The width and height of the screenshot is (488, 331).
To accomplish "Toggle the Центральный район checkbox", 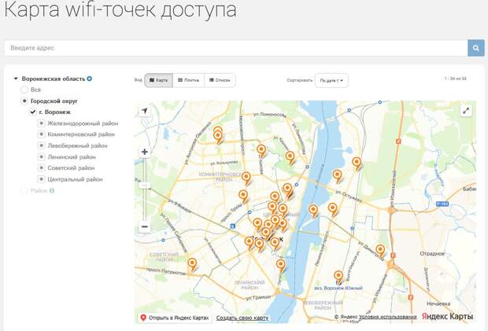I will click(x=41, y=179).
